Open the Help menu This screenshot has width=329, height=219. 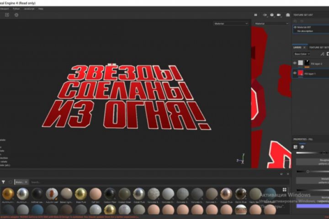click(x=41, y=9)
